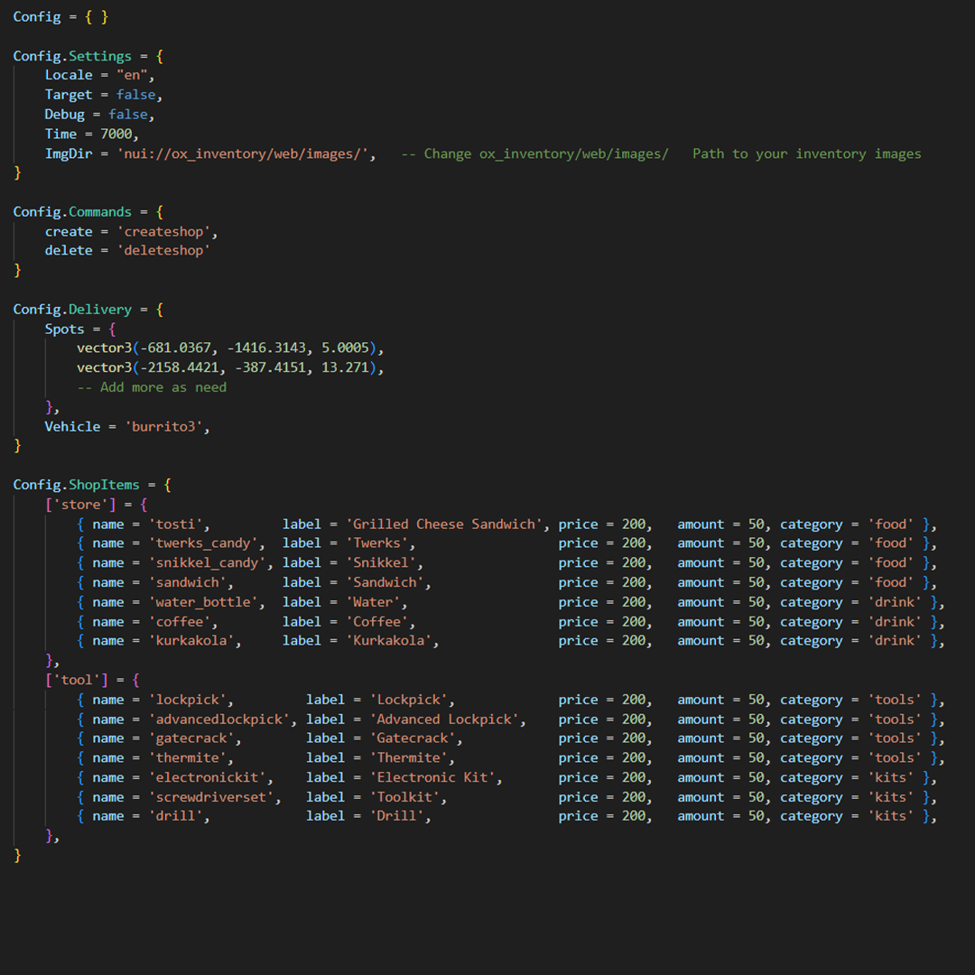This screenshot has width=975, height=975.
Task: Click the 'drill' item name
Action: click(x=175, y=816)
